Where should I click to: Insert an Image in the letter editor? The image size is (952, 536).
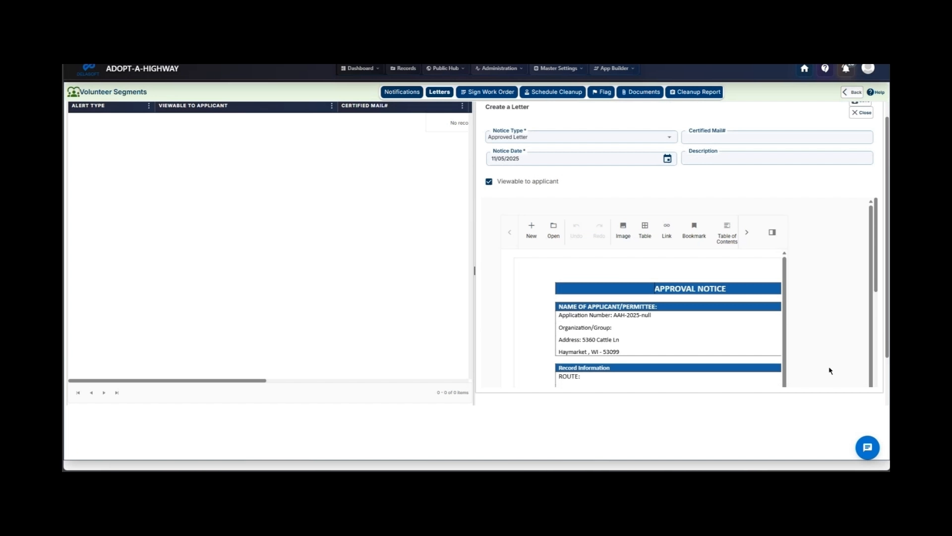point(623,230)
